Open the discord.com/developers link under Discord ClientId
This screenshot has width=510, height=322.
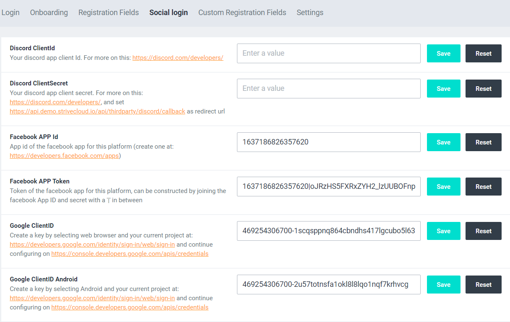[x=177, y=58]
